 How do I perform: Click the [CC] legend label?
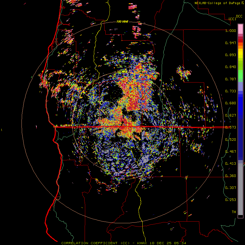232,19
